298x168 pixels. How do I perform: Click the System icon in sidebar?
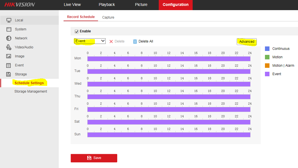9,29
